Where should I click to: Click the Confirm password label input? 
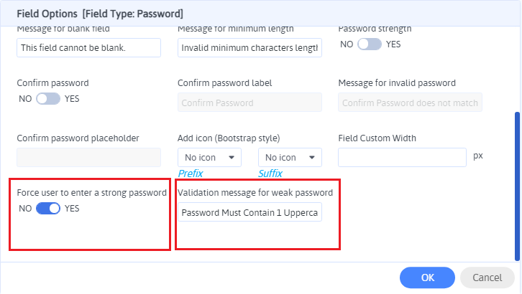pos(249,103)
